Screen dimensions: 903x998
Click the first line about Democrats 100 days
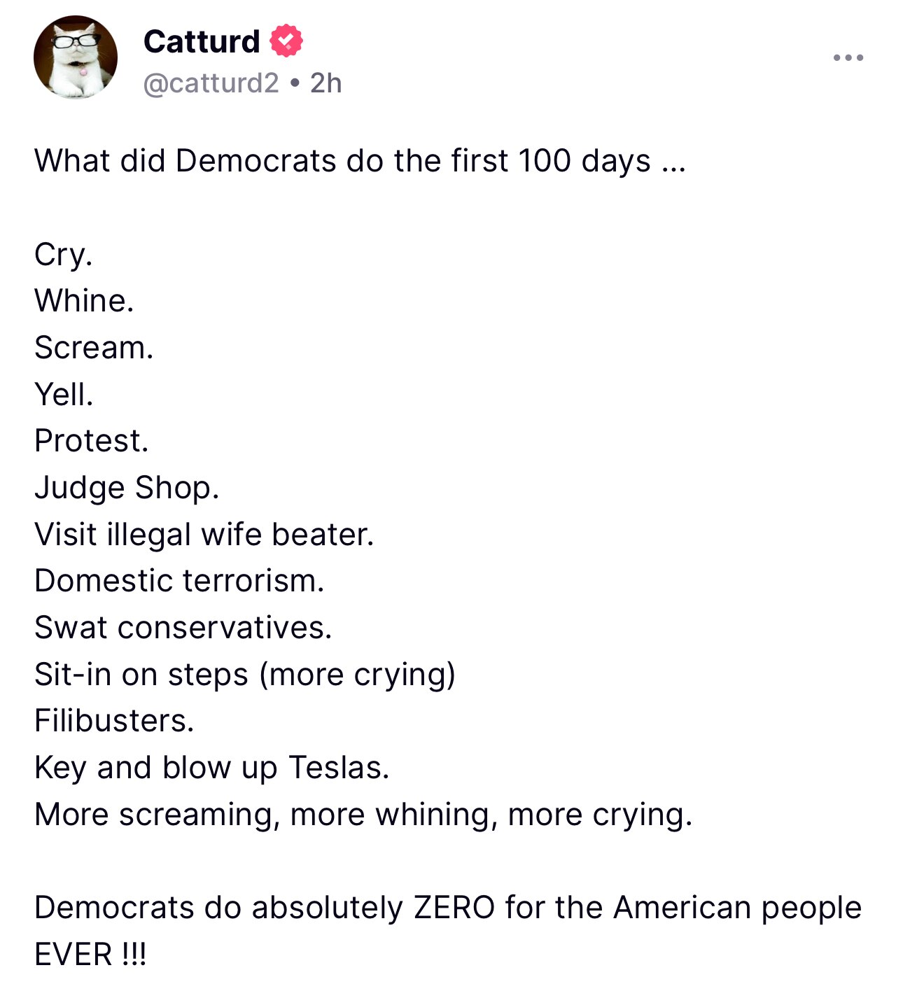[359, 160]
